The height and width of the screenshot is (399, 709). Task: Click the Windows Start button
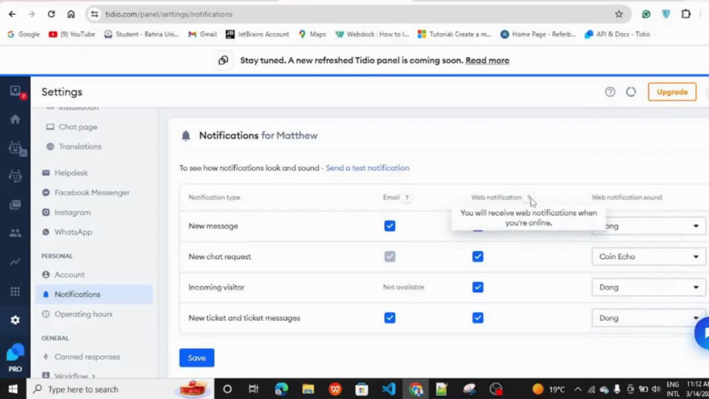pyautogui.click(x=13, y=389)
